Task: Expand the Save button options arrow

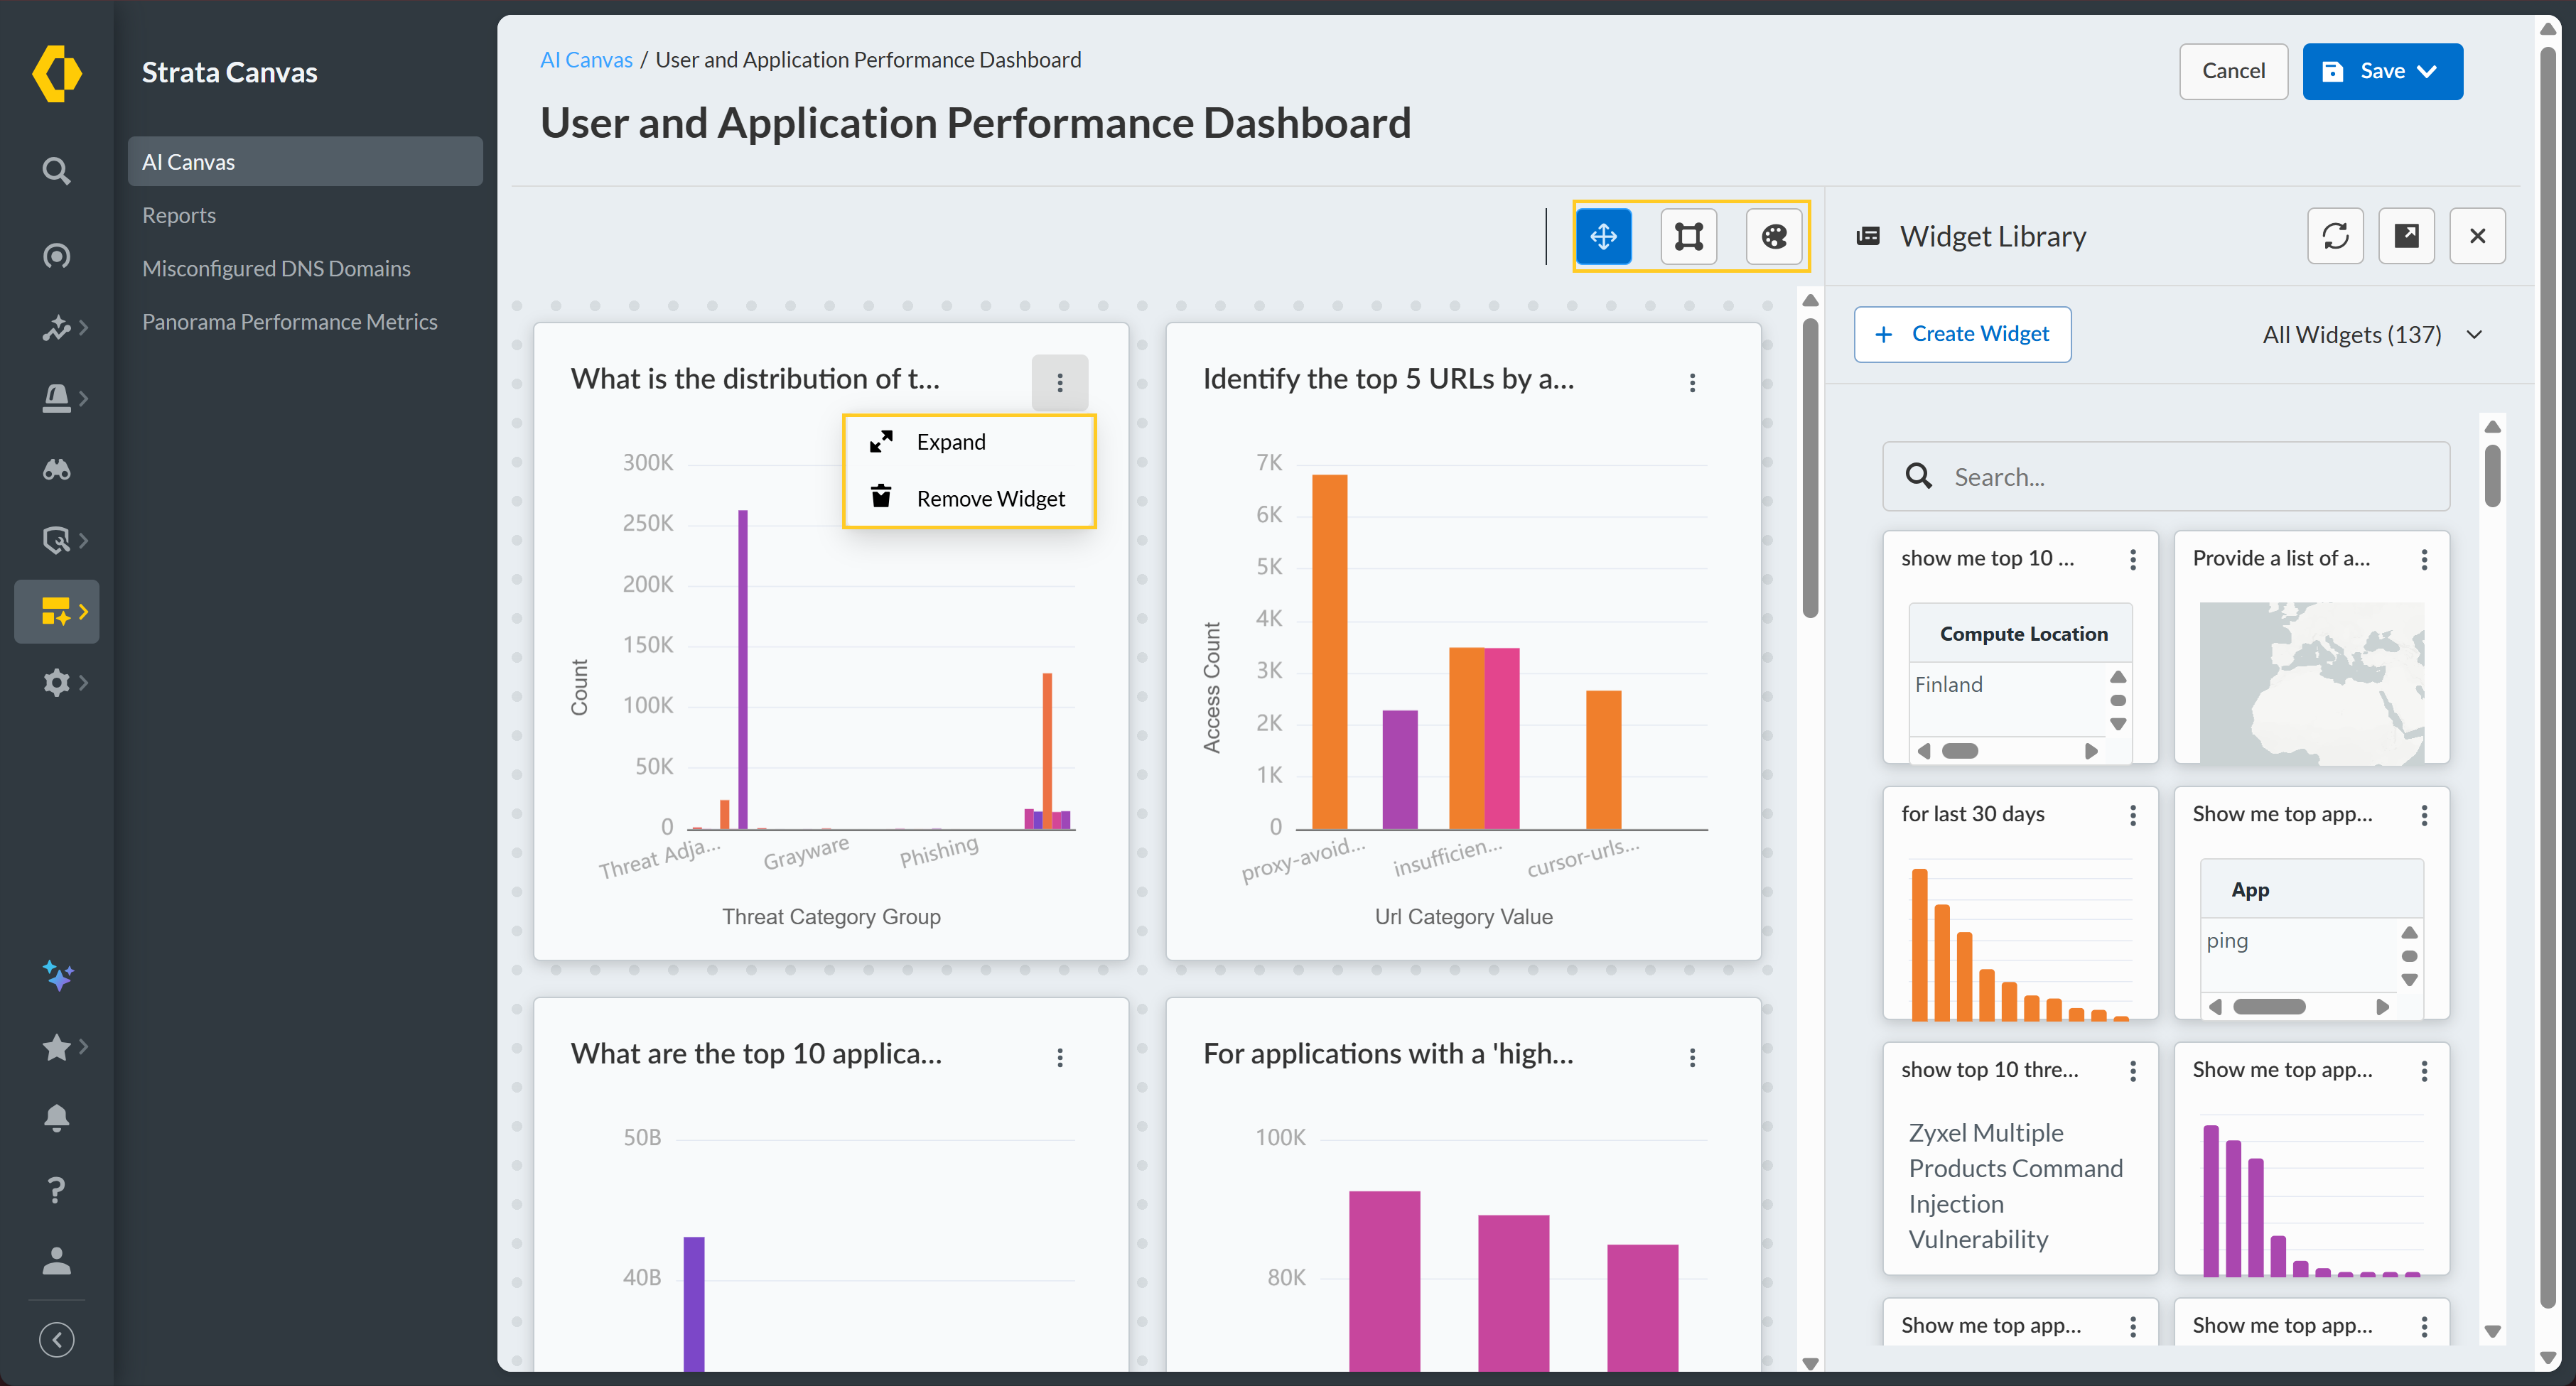Action: [x=2427, y=71]
